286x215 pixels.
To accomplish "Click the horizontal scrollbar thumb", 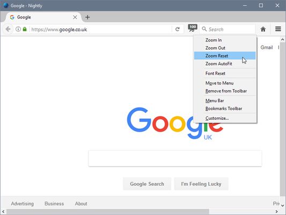I will [x=108, y=212].
